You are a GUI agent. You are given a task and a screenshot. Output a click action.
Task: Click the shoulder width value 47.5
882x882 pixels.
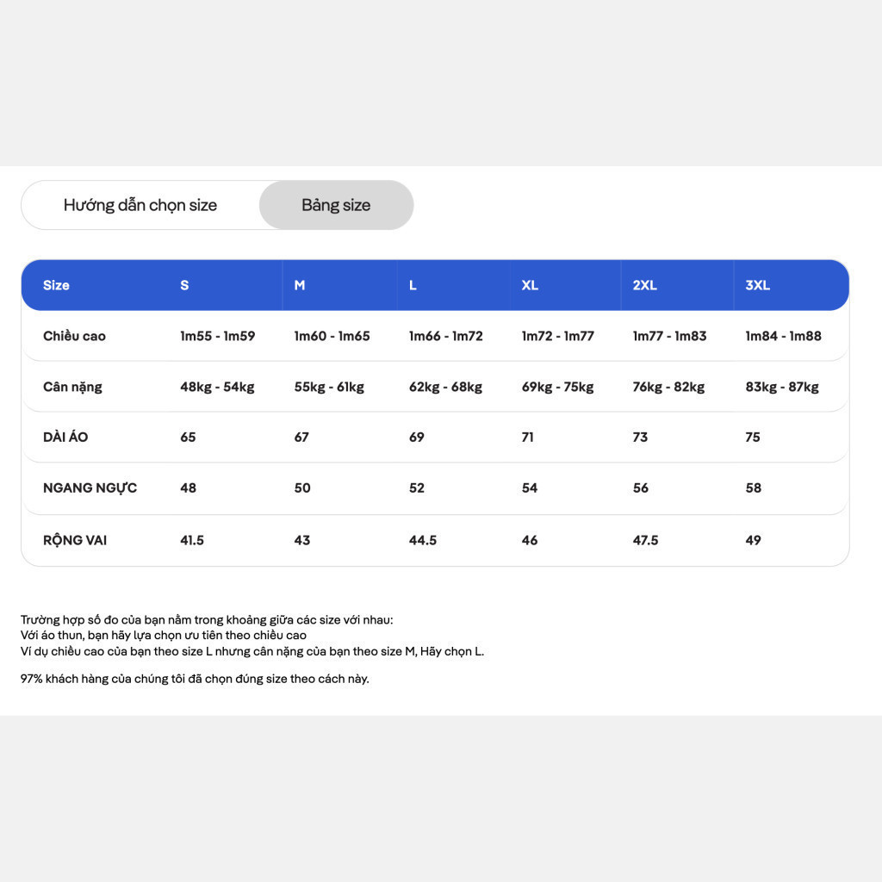click(645, 540)
